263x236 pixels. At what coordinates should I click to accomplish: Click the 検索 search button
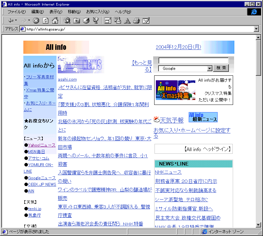pyautogui.click(x=221, y=68)
